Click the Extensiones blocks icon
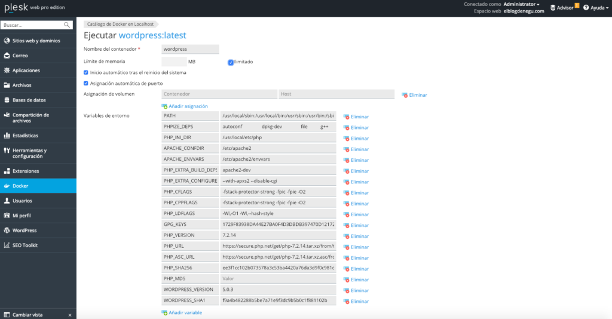 point(7,171)
